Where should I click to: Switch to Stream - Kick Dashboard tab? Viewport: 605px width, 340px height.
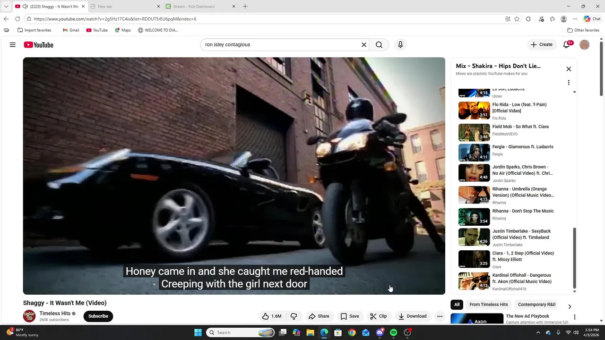(200, 7)
